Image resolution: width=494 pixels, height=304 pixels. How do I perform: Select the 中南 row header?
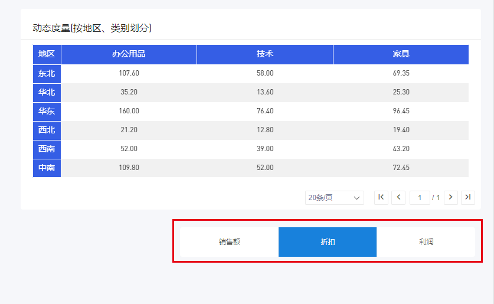(x=47, y=168)
